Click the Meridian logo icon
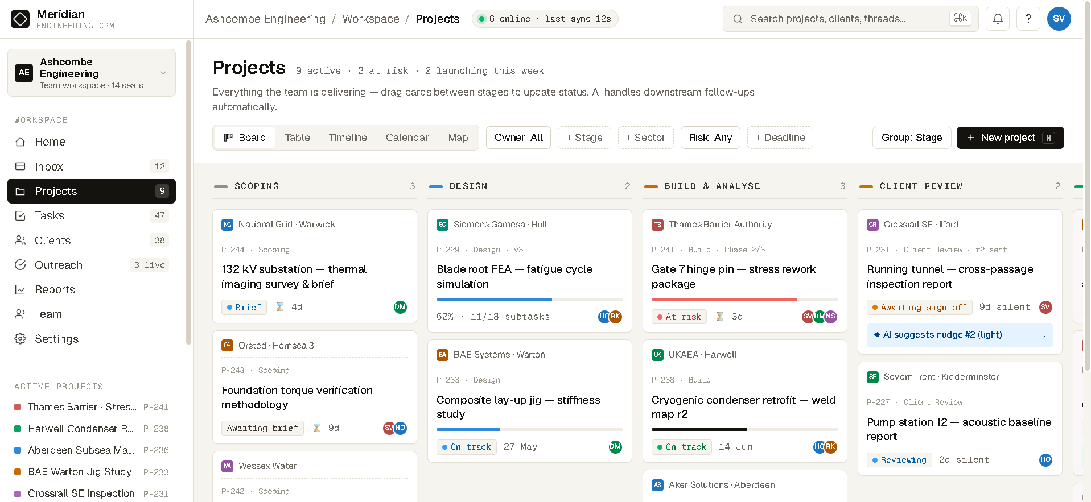1091x502 pixels. click(20, 19)
